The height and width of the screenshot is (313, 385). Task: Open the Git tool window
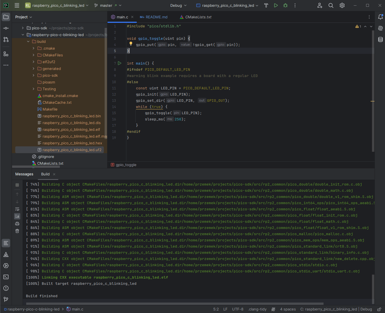tap(6, 299)
